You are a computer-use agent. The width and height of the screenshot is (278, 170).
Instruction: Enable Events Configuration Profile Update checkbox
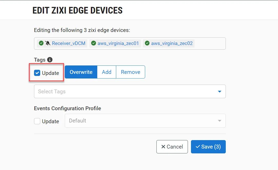37,121
